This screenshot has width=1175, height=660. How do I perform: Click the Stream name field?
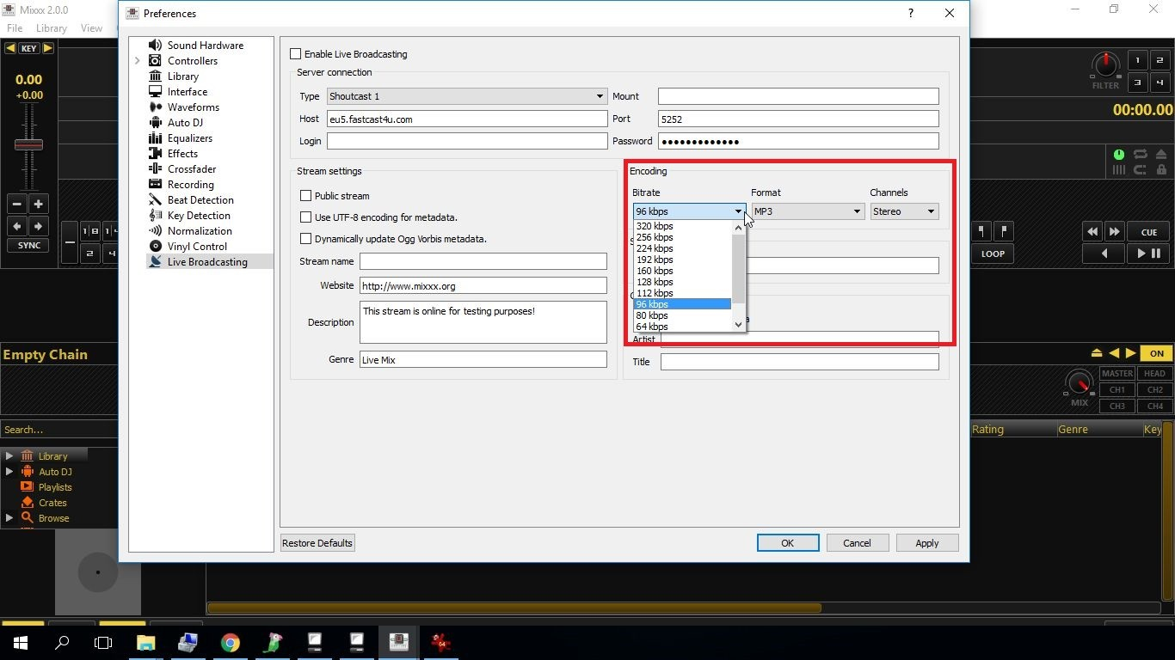[483, 261]
